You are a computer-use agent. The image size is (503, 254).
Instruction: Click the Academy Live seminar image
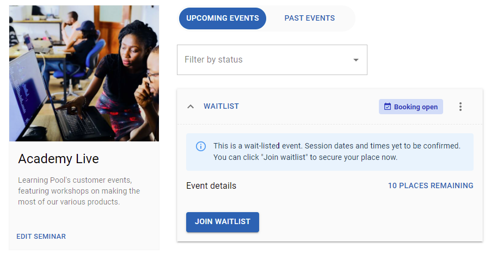(84, 73)
